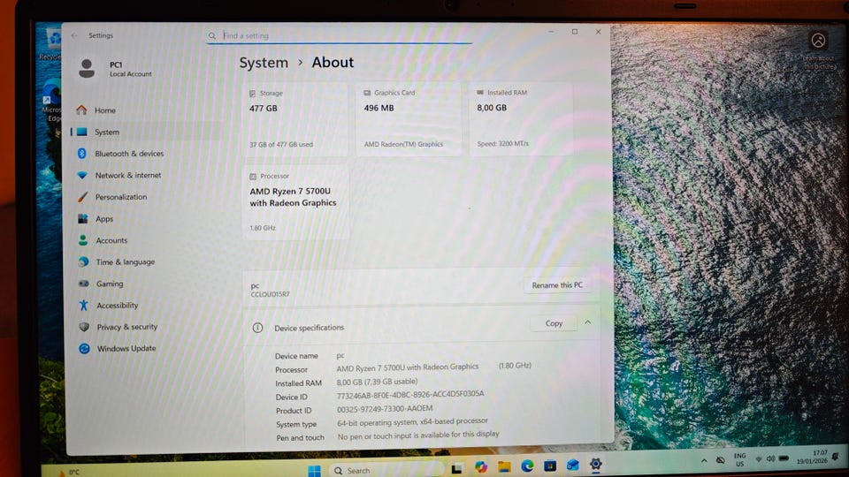849x477 pixels.
Task: Open the notification bell in taskbar
Action: (836, 457)
